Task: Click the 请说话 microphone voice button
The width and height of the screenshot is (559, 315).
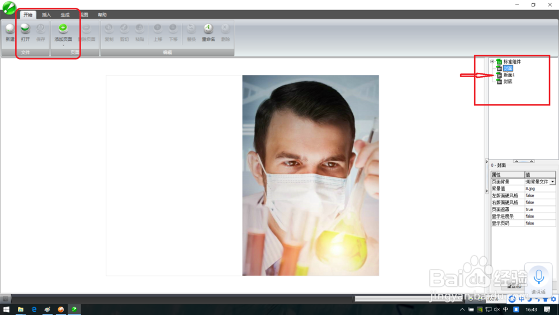Action: click(x=539, y=280)
